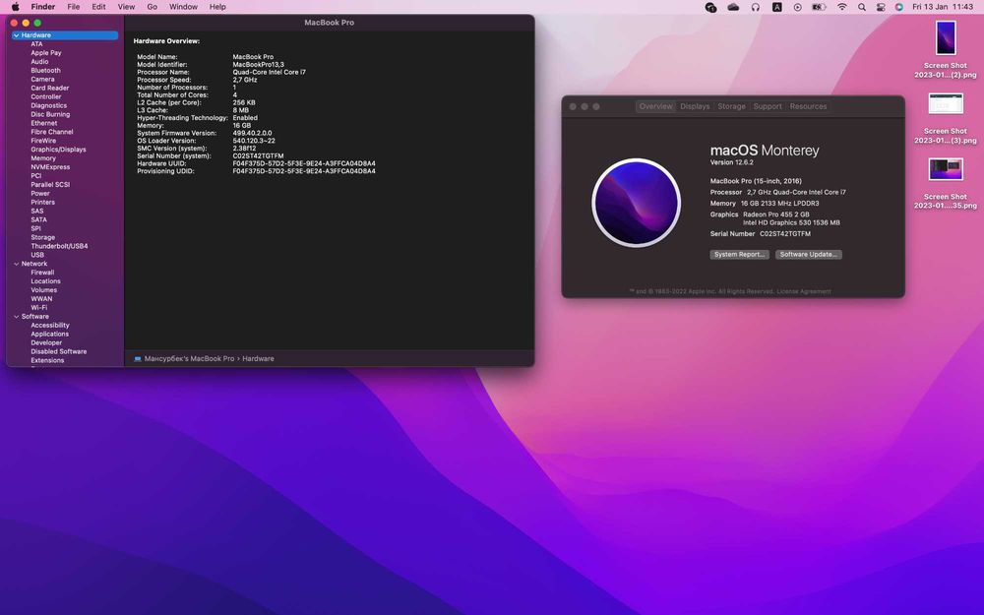Select USB in sidebar
The image size is (984, 615).
click(37, 256)
